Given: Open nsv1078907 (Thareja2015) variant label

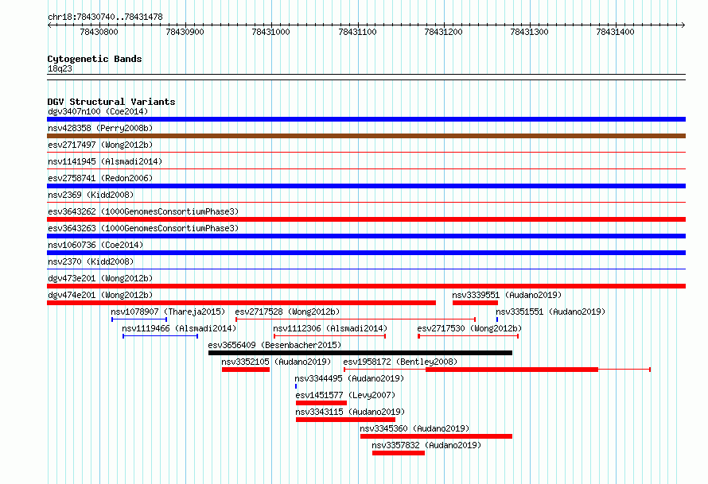Looking at the screenshot, I should tap(168, 312).
